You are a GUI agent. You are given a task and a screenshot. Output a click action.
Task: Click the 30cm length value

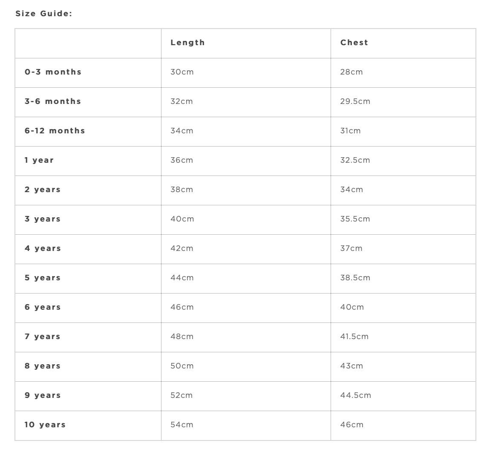click(182, 72)
